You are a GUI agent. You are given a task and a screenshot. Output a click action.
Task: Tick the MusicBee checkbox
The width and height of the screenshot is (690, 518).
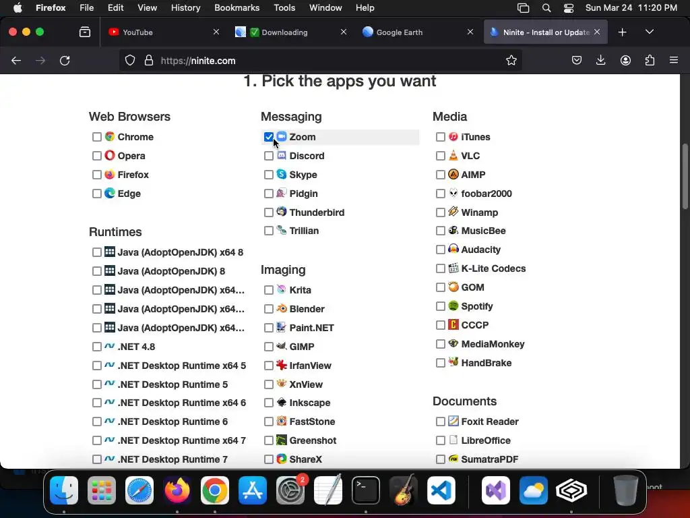(441, 231)
